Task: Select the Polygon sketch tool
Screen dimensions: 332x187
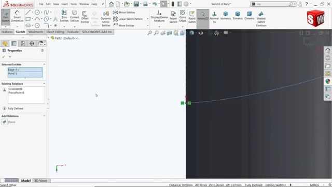Action: coord(37,25)
